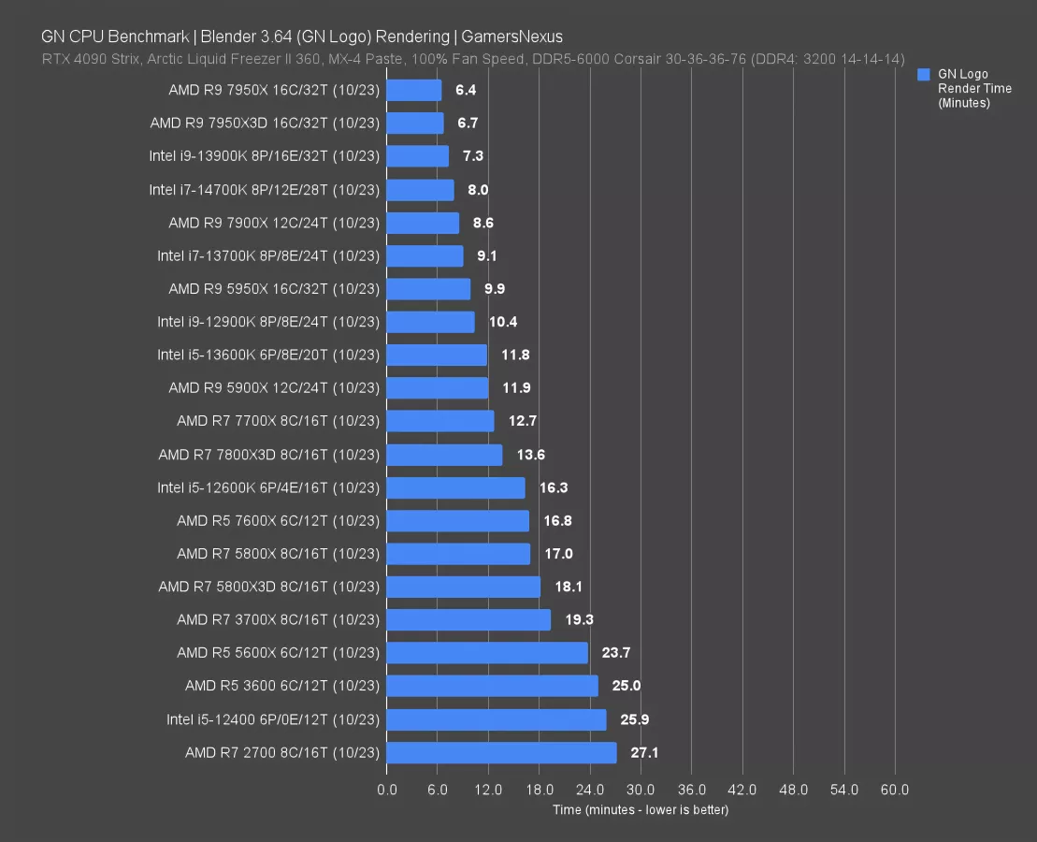Click the 12.0 axis tick label

click(x=487, y=790)
